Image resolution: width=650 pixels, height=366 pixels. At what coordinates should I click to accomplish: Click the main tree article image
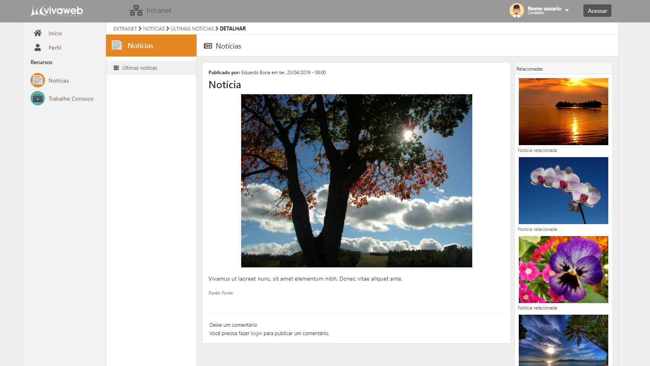point(356,181)
